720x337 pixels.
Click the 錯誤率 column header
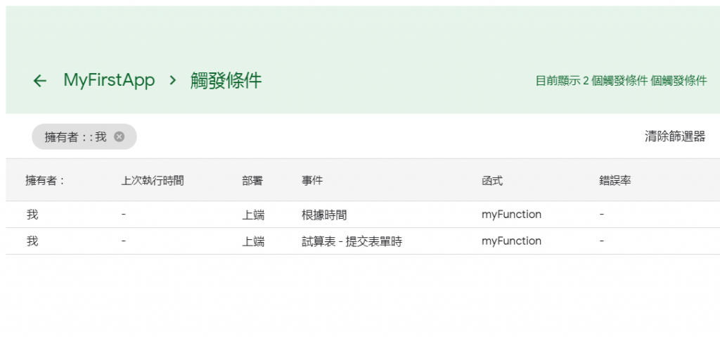[615, 181]
